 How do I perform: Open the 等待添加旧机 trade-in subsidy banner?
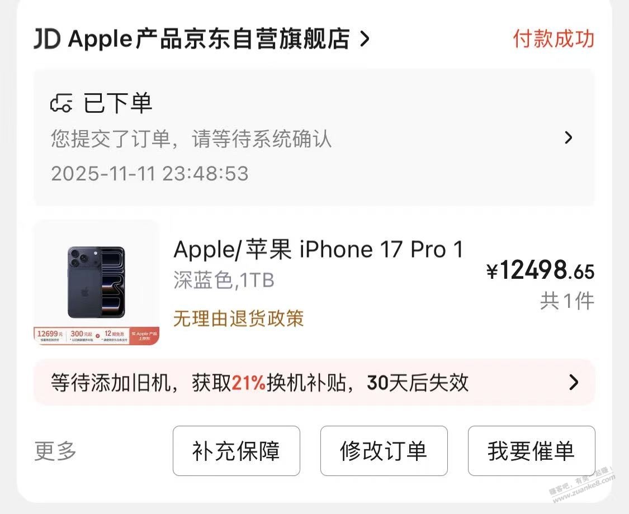point(314,383)
